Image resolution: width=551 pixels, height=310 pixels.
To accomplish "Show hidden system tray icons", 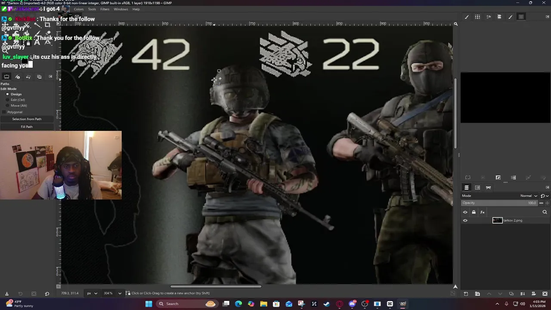I will [498, 304].
